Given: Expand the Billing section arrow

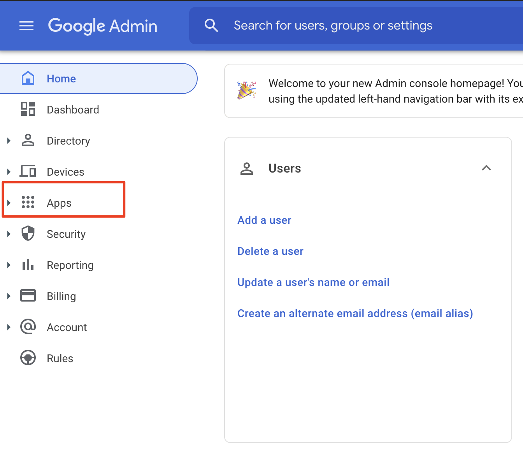Looking at the screenshot, I should coord(9,296).
